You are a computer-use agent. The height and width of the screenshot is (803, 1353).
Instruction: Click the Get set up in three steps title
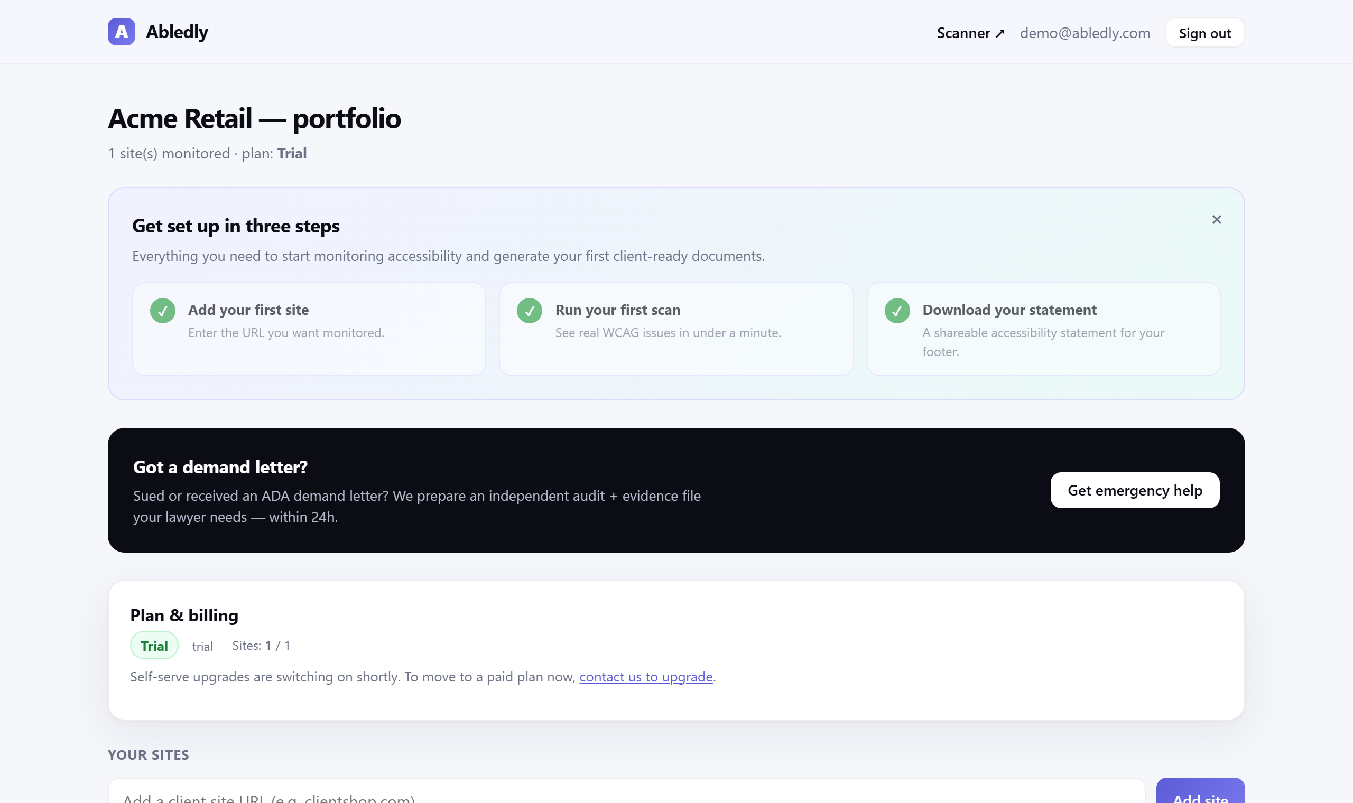[236, 226]
